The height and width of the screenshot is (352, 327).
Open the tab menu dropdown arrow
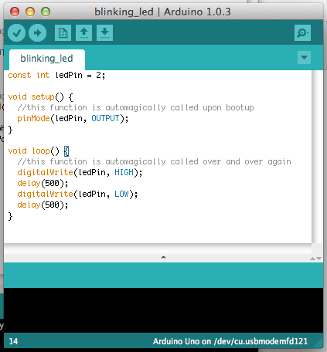click(x=304, y=57)
